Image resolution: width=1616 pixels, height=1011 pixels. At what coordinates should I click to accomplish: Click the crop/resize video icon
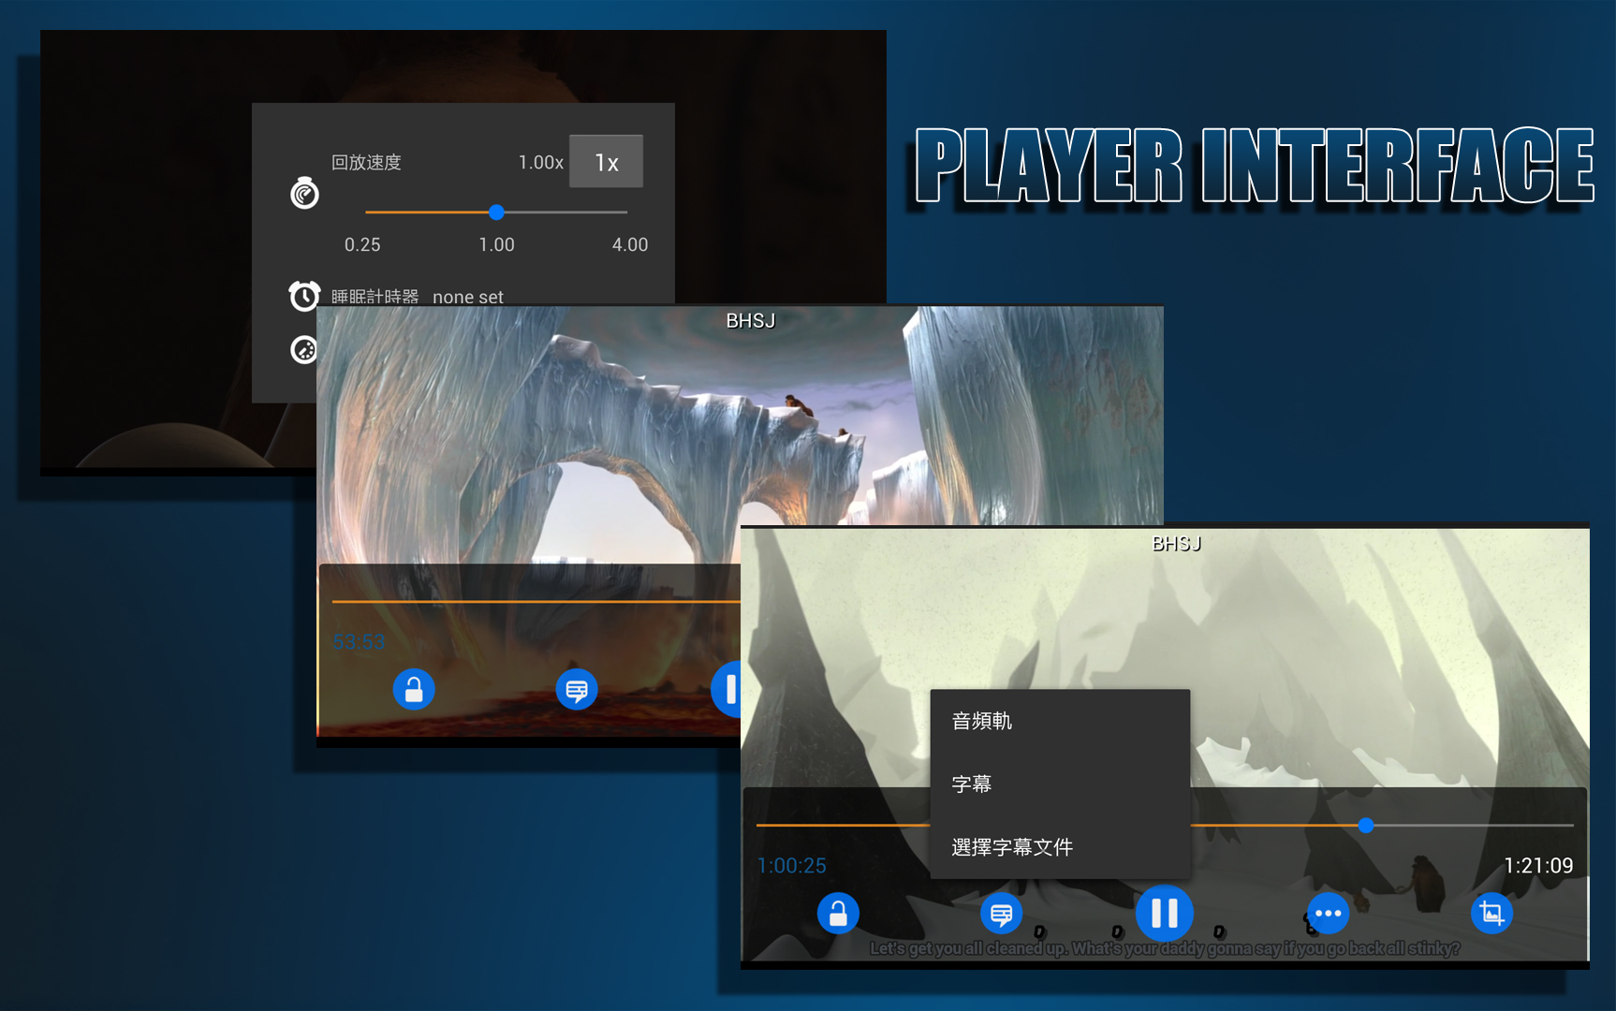1491,913
